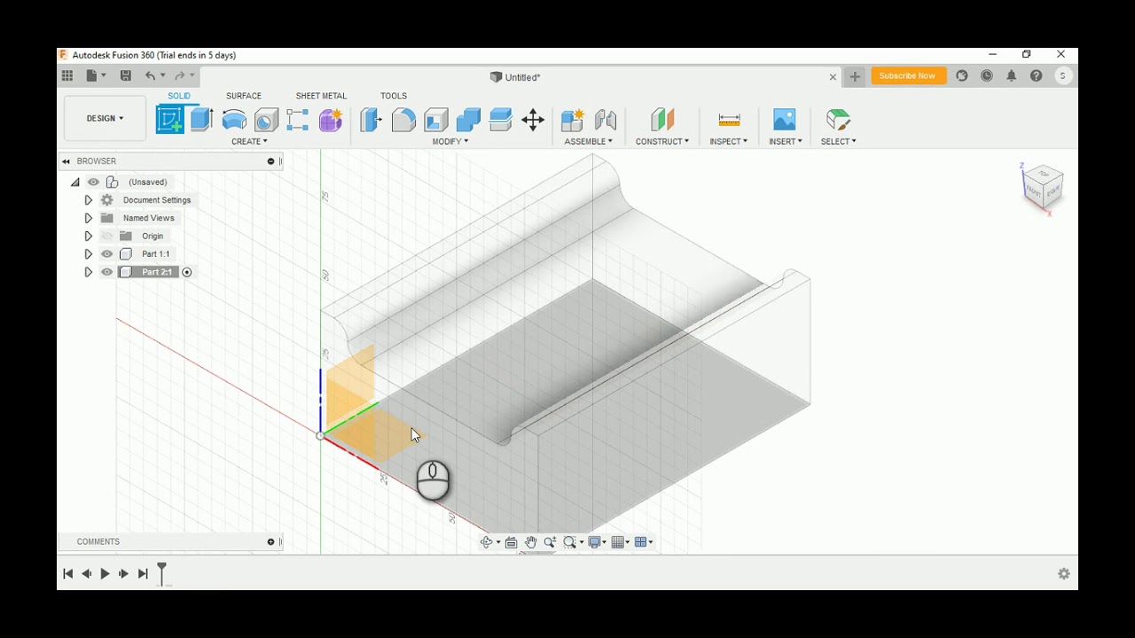1135x638 pixels.
Task: Toggle visibility eye of Part 2:1
Action: coord(107,272)
